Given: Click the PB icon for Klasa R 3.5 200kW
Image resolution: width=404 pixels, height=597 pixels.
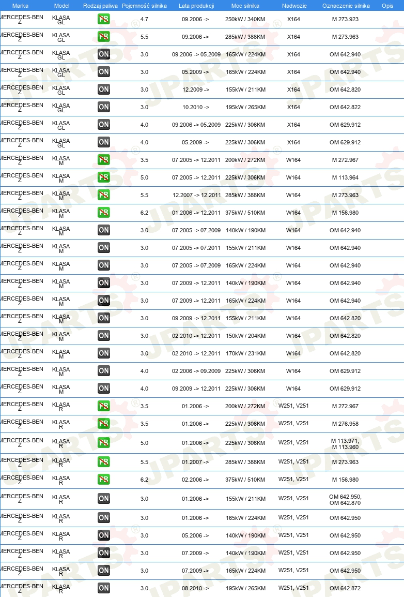Looking at the screenshot, I should tap(103, 406).
